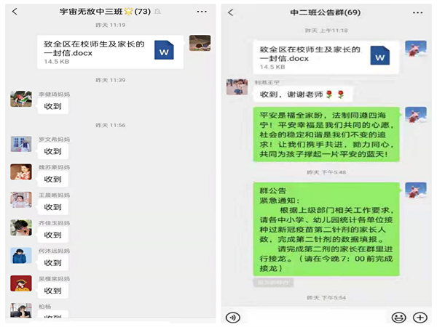This screenshot has width=437, height=327.
Task: Tap 魏苏豪妈妈's 收到 message
Action: point(53,179)
